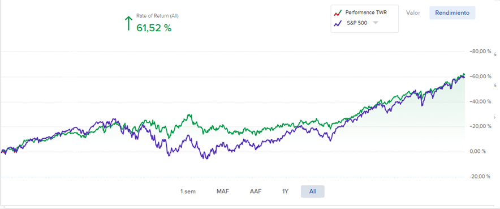This screenshot has width=500, height=209.
Task: Toggle the Performance TWR series label
Action: (366, 13)
